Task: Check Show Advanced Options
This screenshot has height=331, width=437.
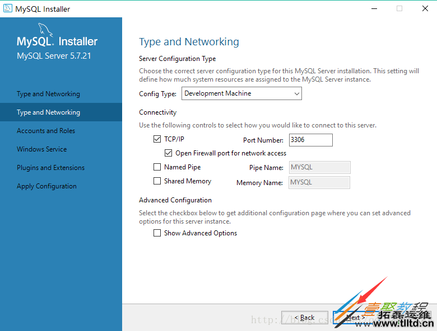Action: click(157, 233)
